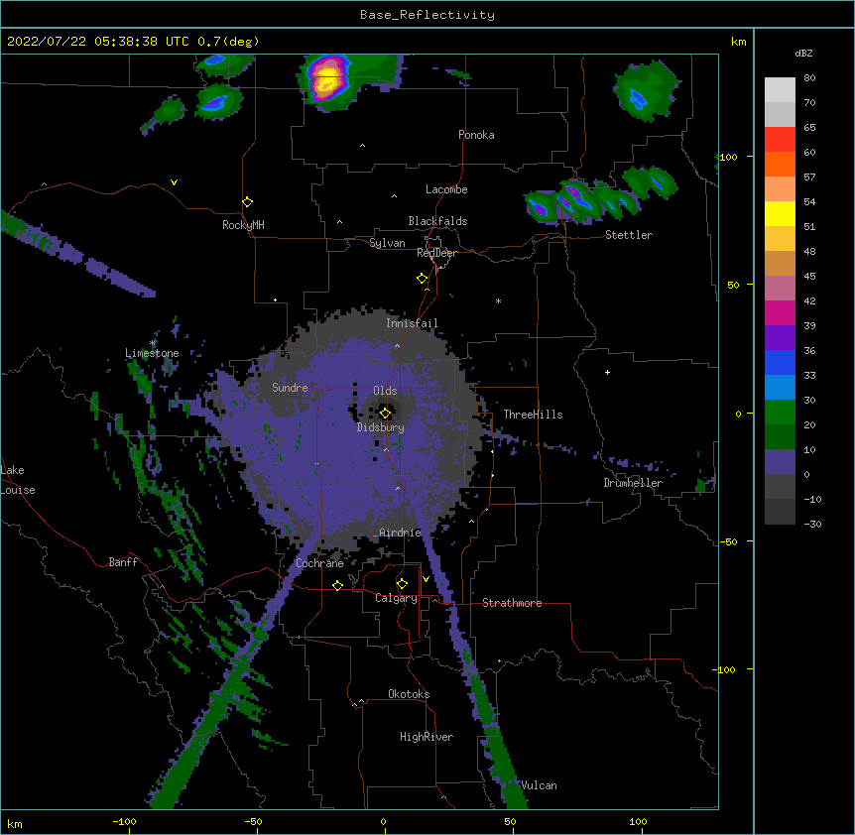Select the orange swatch between 60 and 57 dBZ
855x835 pixels.
(x=780, y=164)
